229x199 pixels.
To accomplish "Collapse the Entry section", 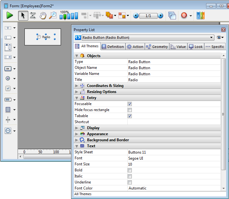I will [77, 98].
